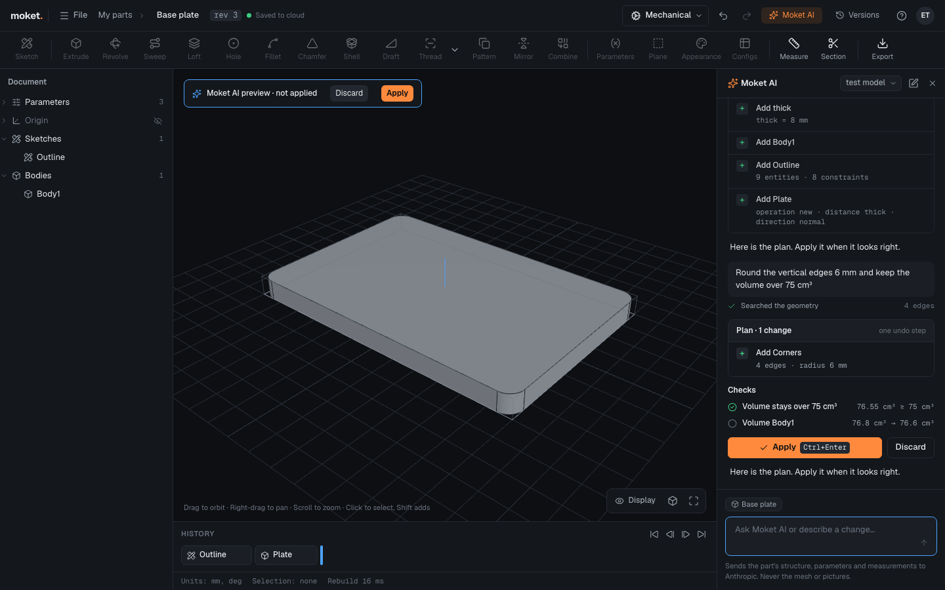Select the Plate step in history

point(286,555)
